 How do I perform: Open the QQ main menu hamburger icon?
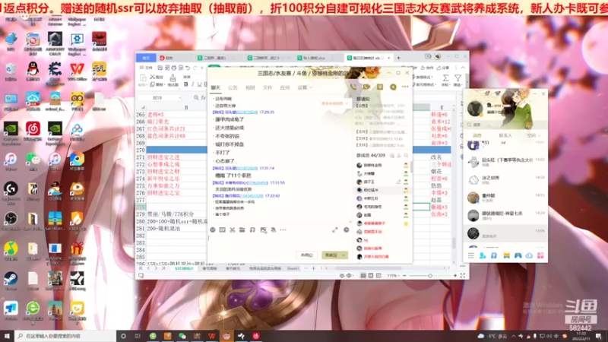[470, 255]
